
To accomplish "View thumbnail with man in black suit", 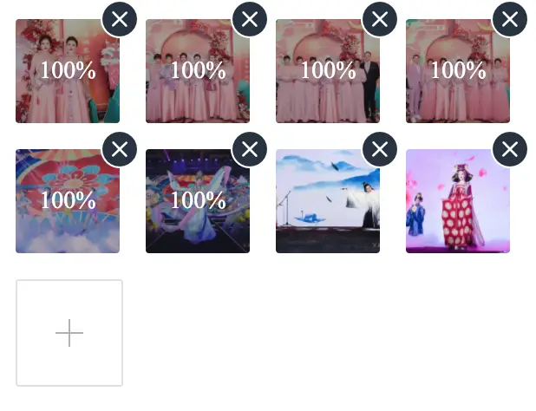I will pos(328,71).
